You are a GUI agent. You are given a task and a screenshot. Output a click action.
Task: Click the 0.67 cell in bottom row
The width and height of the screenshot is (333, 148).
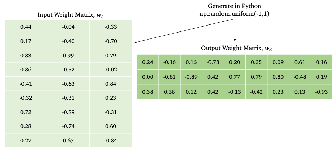point(68,141)
